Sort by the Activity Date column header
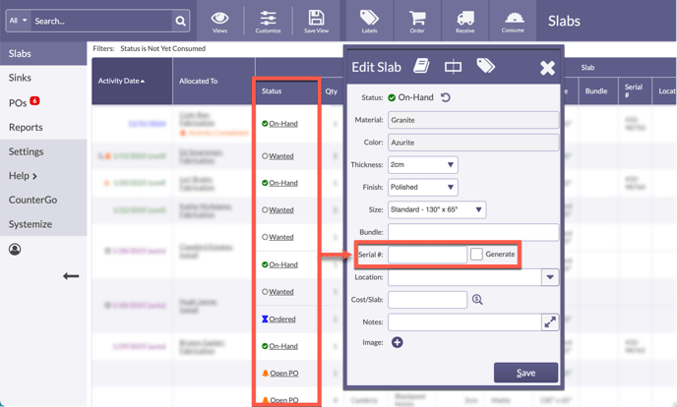The image size is (677, 407). point(121,81)
